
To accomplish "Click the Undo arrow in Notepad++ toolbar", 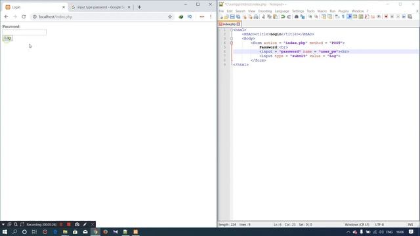I will pos(283,17).
